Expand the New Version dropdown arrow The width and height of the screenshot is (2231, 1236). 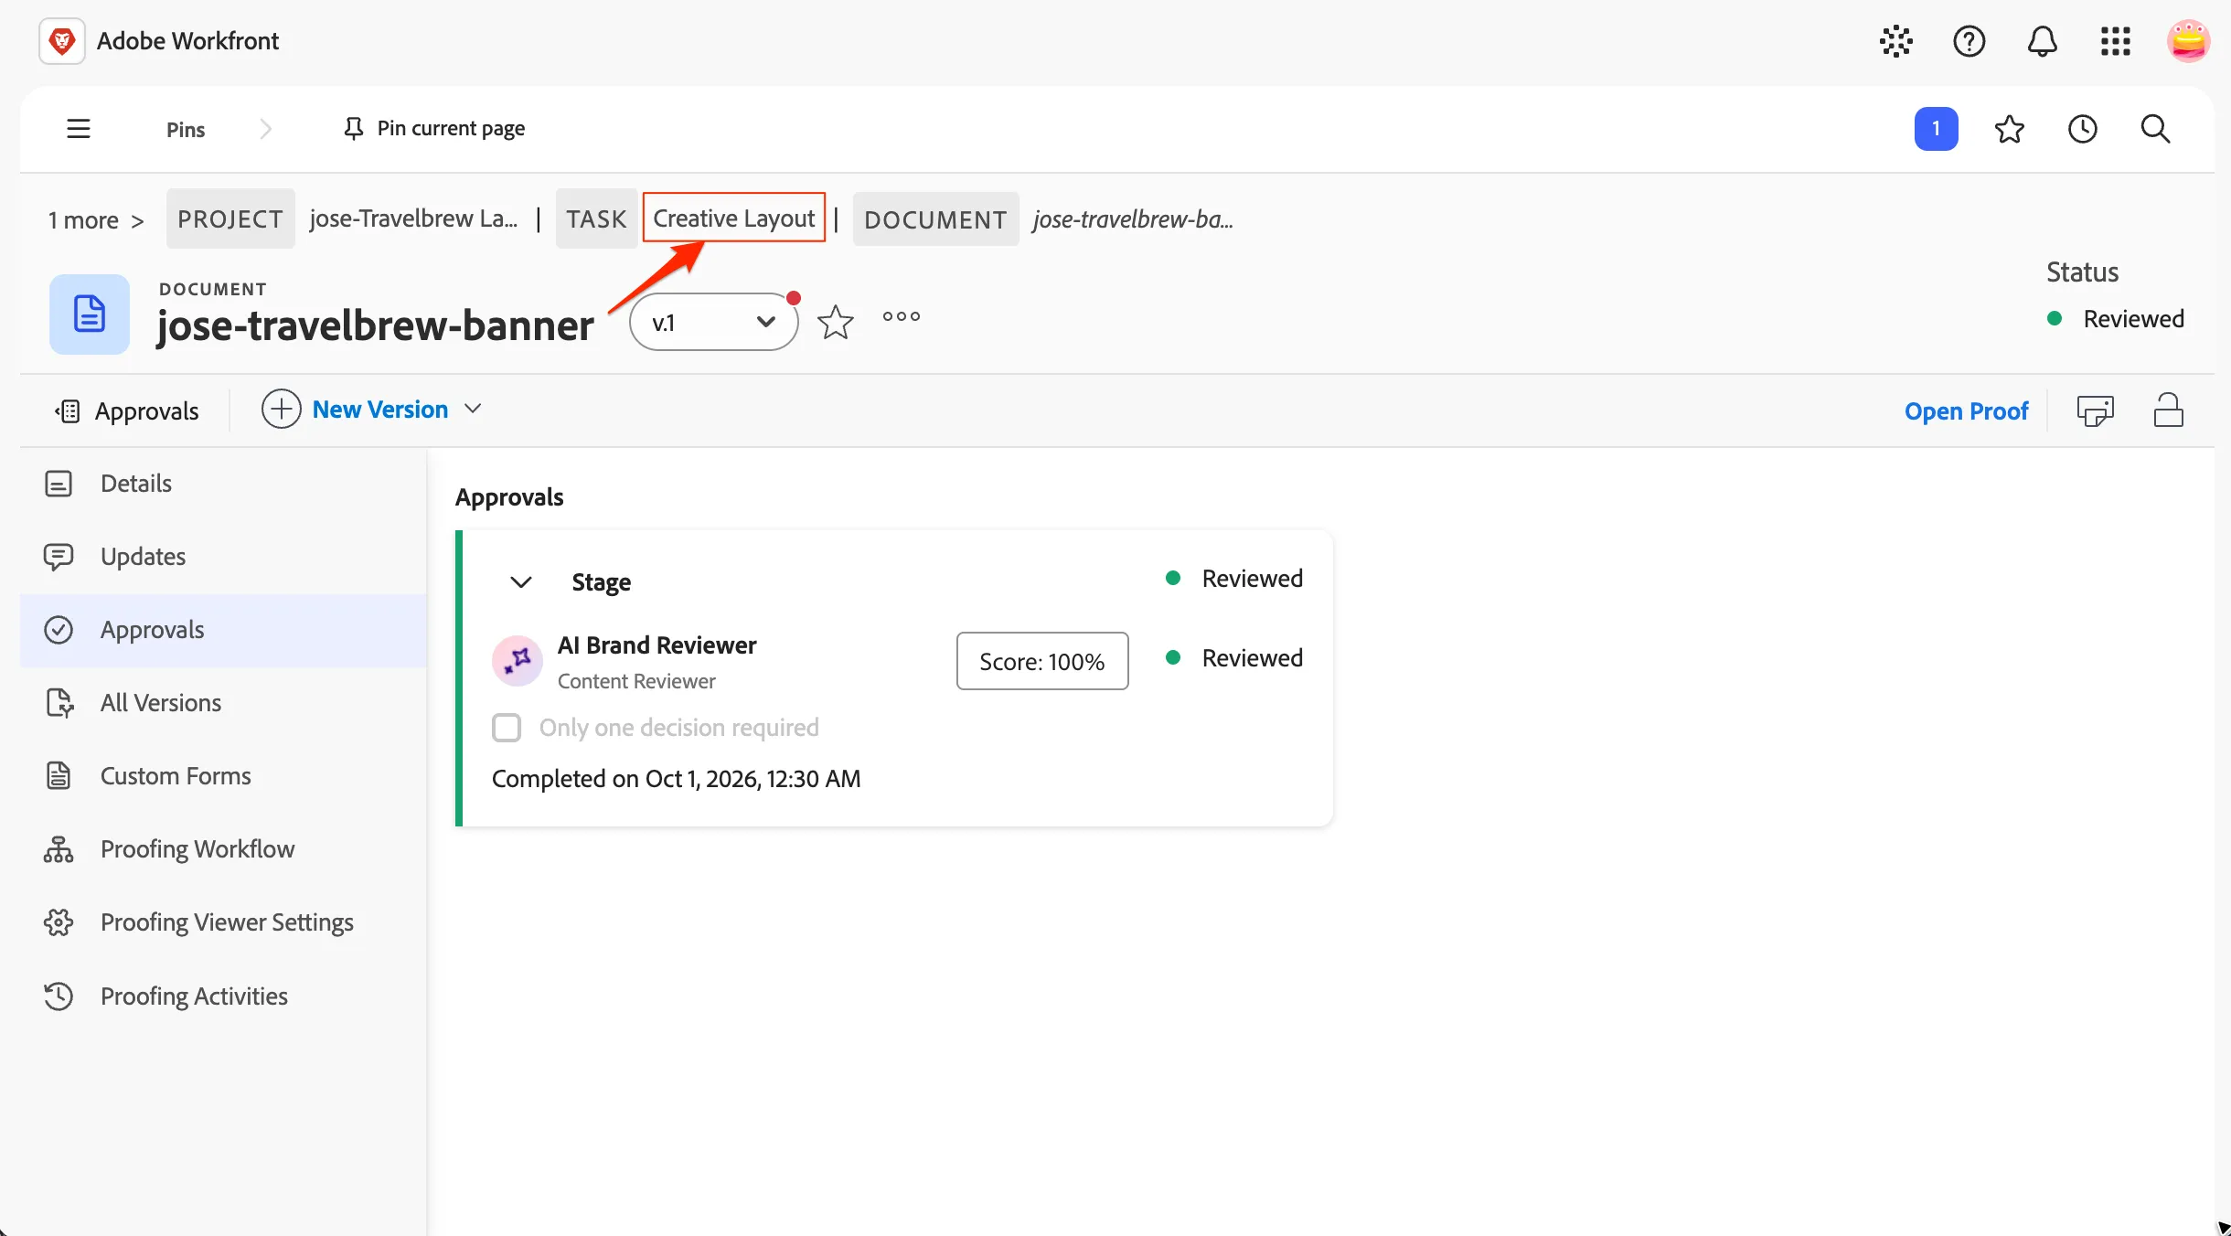(473, 409)
